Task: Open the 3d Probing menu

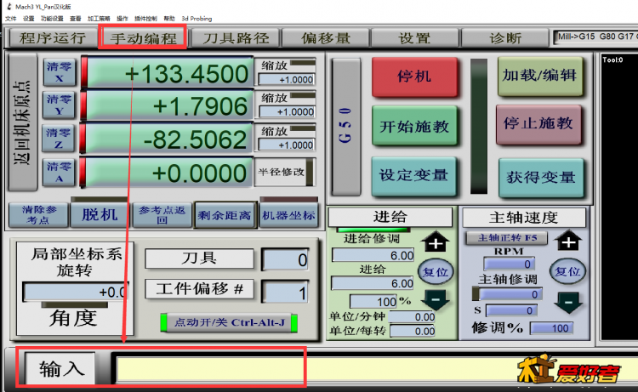Action: coord(197,19)
